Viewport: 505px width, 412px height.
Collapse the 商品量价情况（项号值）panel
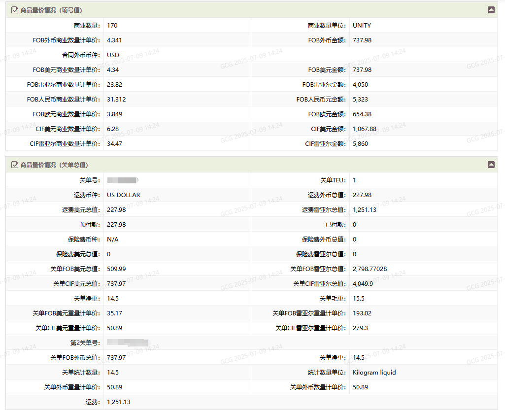[491, 10]
